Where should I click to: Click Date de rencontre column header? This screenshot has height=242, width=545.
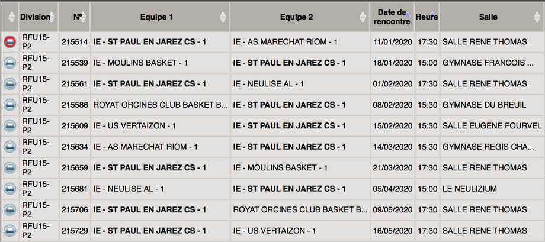[x=392, y=17]
